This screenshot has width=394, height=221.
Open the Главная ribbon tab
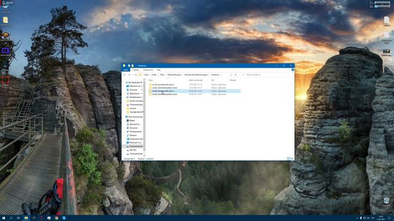(135, 70)
